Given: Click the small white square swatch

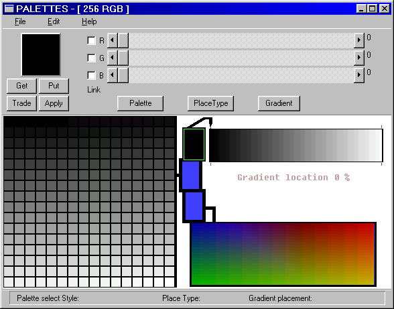Looking at the screenshot, I should (209, 215).
